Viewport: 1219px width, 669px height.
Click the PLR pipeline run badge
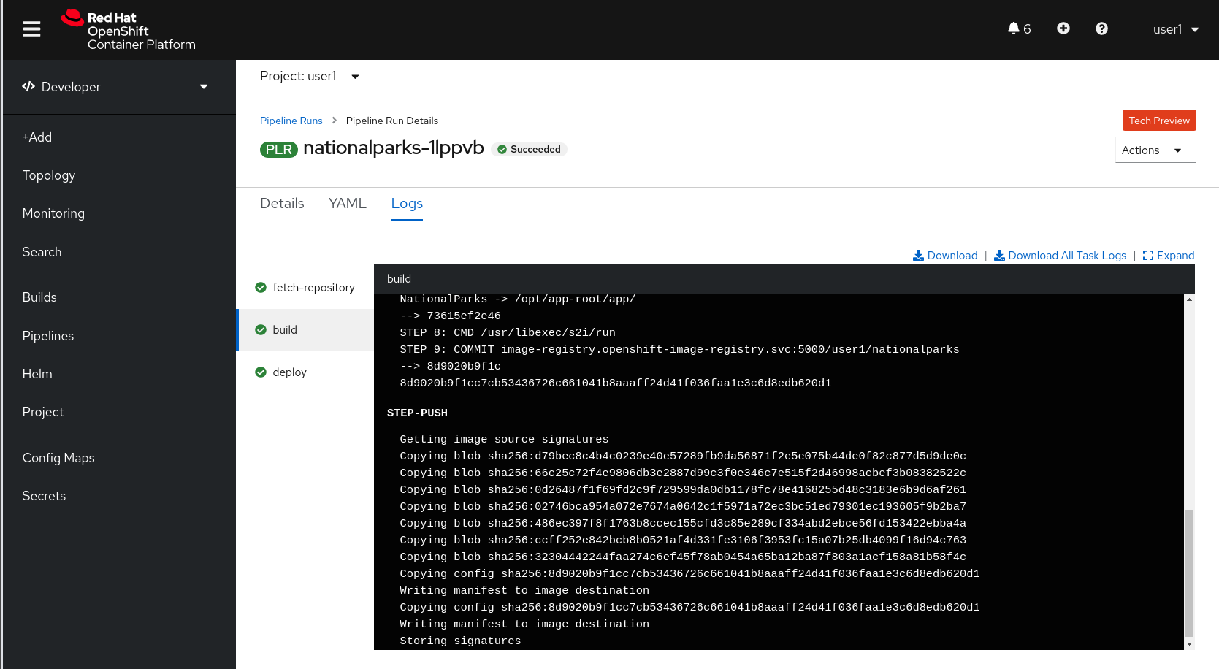coord(278,148)
